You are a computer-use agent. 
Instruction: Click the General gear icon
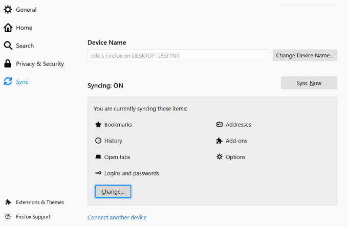tap(8, 10)
